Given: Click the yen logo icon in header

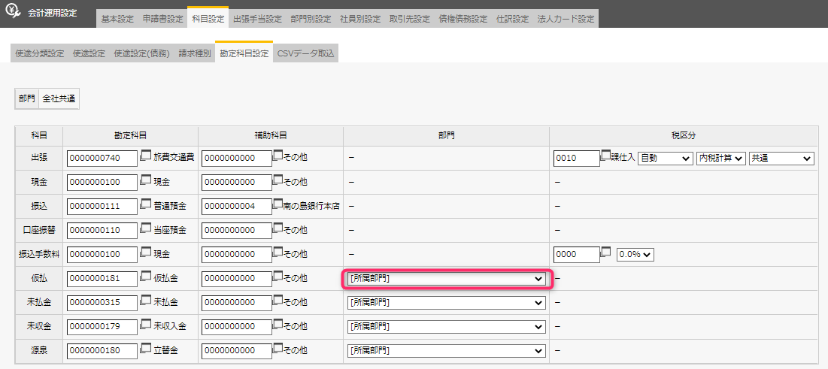Looking at the screenshot, I should point(13,13).
